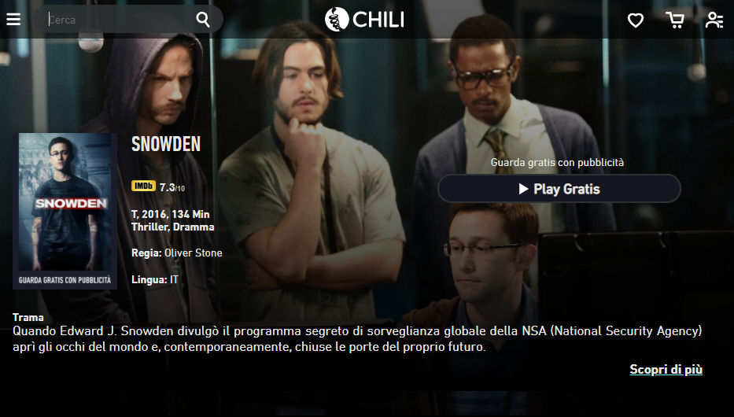Open the user account icon
Image resolution: width=734 pixels, height=417 pixels.
[x=714, y=20]
